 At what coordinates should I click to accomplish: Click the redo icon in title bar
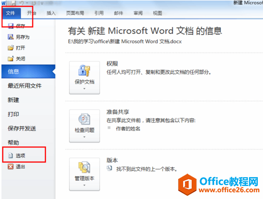pos(34,3)
